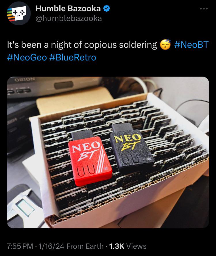Click the 1.3K Views count

click(x=128, y=246)
